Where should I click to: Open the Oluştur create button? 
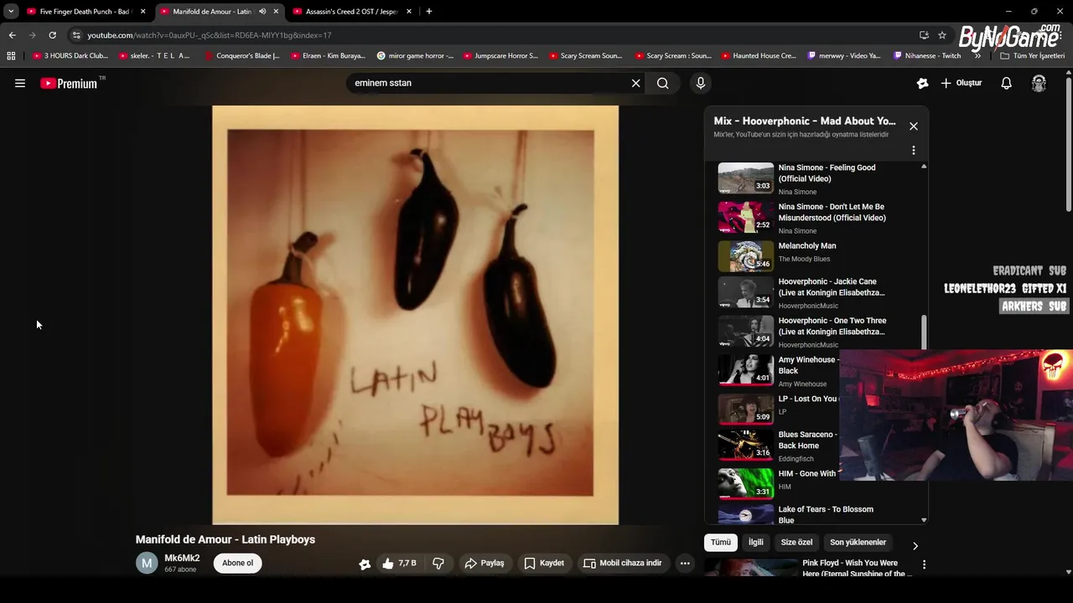coord(961,83)
